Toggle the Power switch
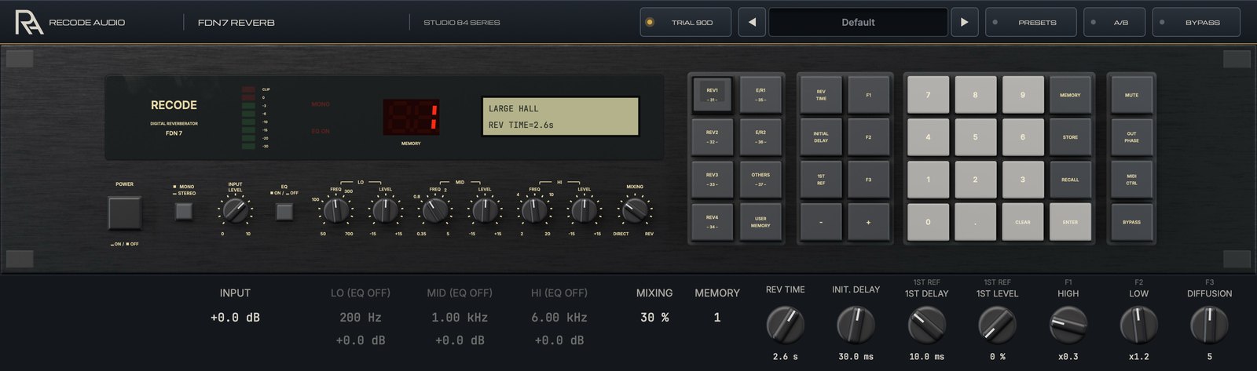This screenshot has width=1257, height=371. [125, 213]
